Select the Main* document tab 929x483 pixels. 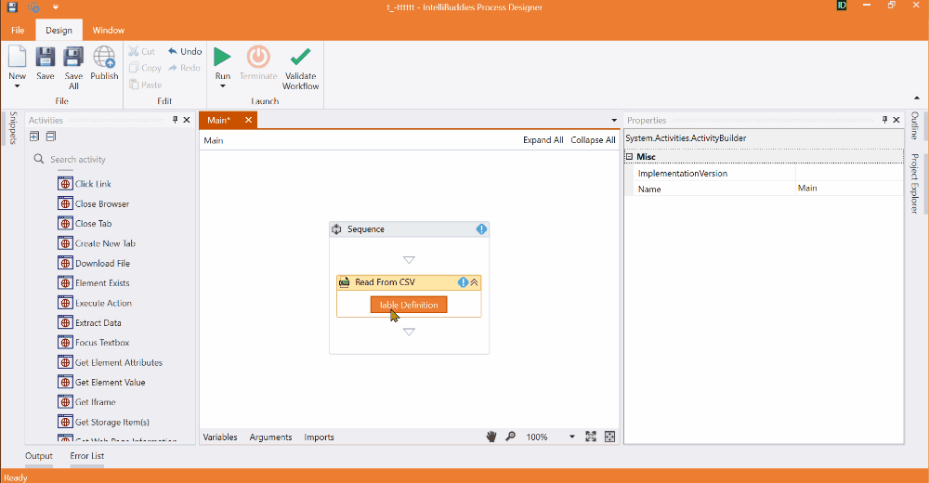pos(219,121)
